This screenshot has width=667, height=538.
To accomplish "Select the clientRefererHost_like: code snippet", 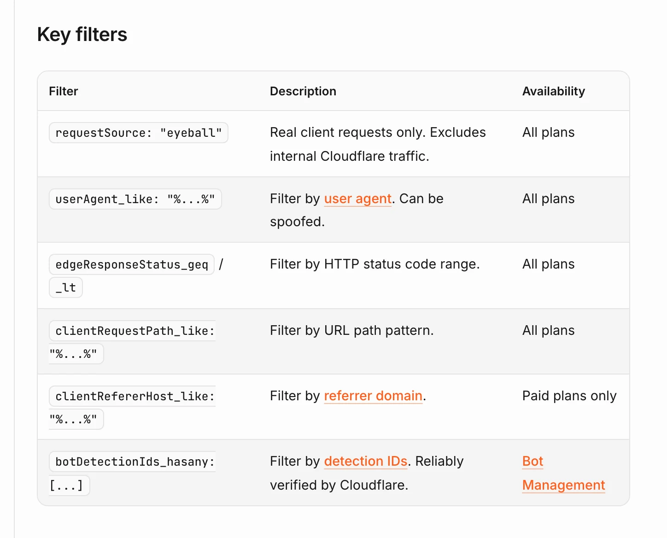I will click(132, 396).
